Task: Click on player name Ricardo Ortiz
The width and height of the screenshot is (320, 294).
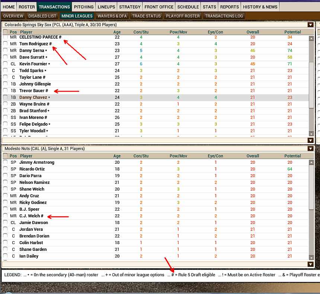Action: 32,169
